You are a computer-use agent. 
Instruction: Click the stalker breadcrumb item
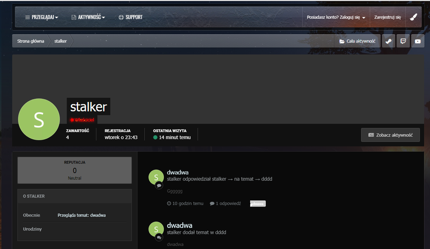[x=61, y=41]
